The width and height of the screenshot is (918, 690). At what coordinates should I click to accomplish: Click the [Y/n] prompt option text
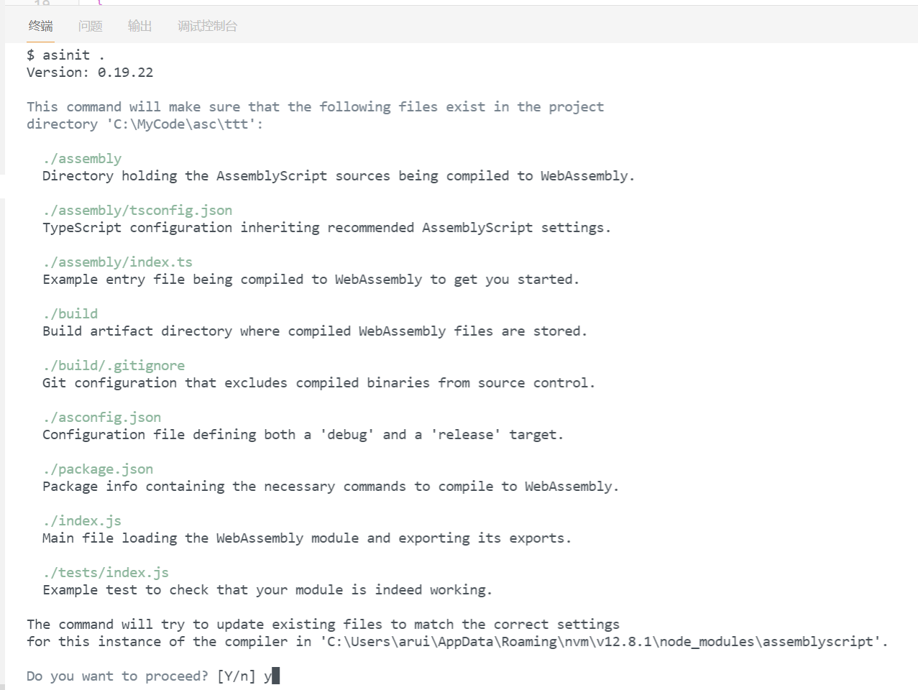[236, 676]
